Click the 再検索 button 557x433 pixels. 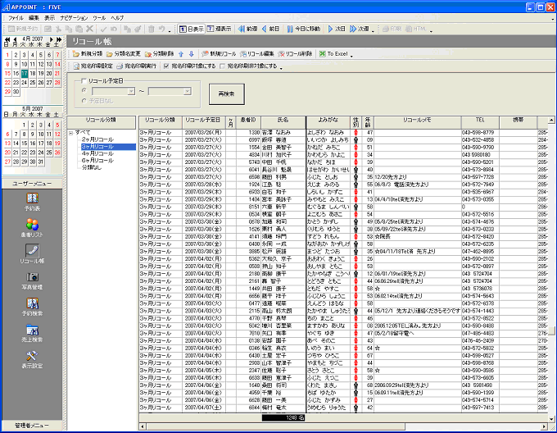[x=227, y=94]
